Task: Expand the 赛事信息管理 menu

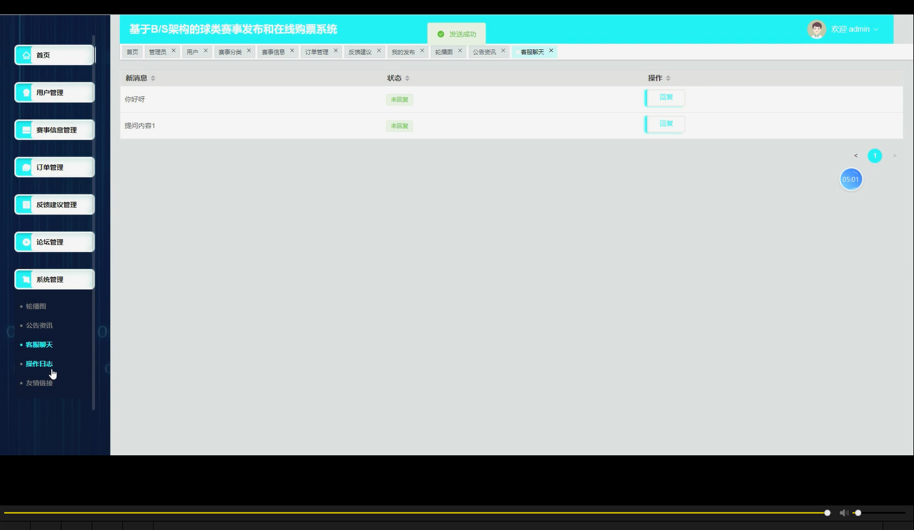Action: (x=55, y=130)
